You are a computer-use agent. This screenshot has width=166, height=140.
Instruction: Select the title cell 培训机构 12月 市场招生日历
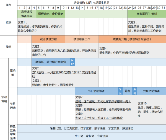pos(92,3)
